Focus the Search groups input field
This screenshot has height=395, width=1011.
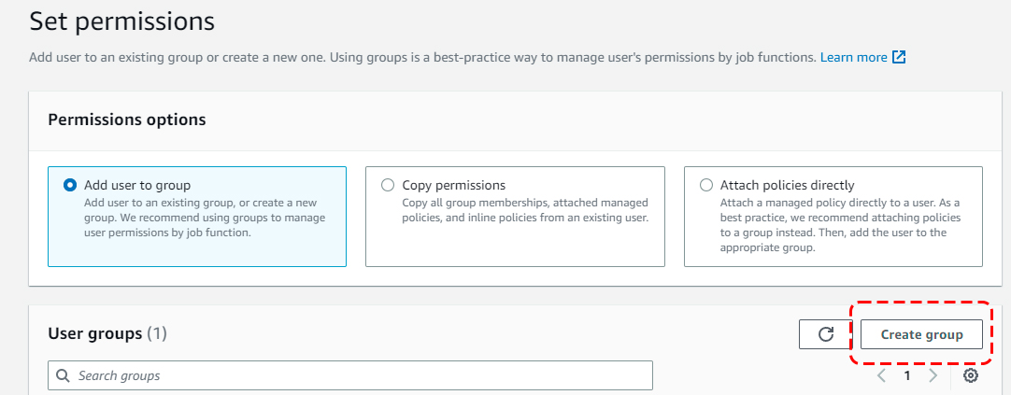(355, 375)
